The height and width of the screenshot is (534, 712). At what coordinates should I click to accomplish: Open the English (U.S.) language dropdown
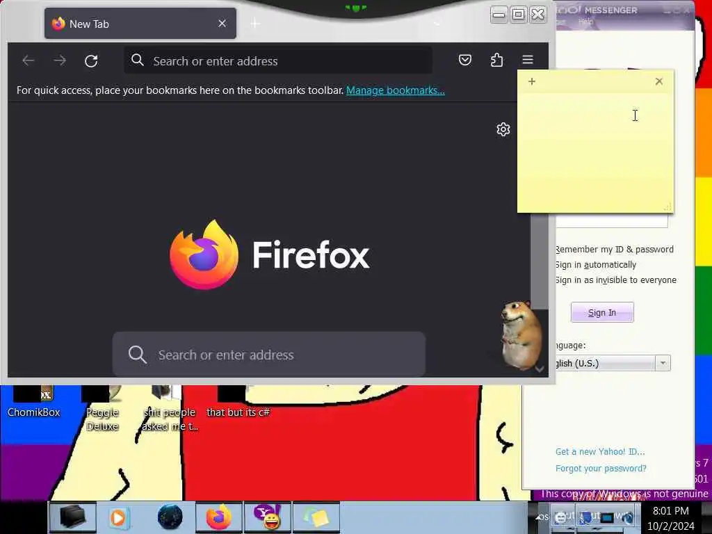(x=613, y=363)
